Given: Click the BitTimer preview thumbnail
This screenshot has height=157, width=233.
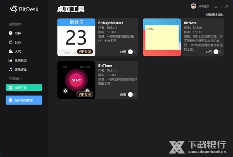Looking at the screenshot, I should point(76,80).
